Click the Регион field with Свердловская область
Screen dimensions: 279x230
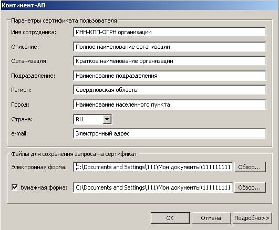click(169, 90)
